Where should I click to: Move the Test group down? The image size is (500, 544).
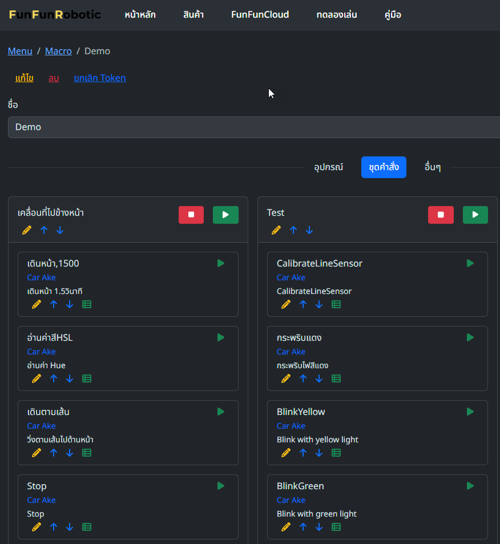309,230
